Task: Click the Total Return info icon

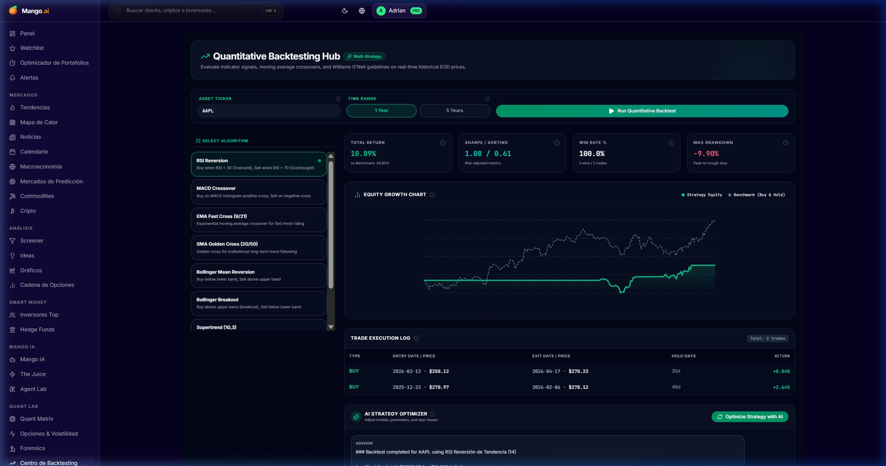Action: click(x=442, y=143)
